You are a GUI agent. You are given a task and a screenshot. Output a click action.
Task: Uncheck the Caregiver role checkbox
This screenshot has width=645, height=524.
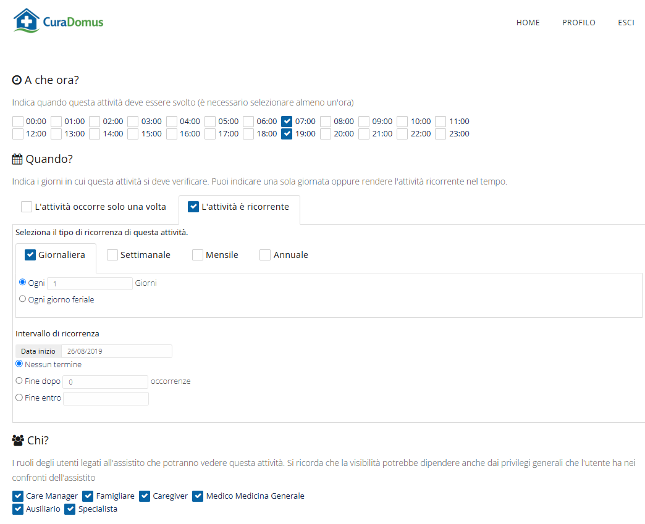tap(145, 496)
